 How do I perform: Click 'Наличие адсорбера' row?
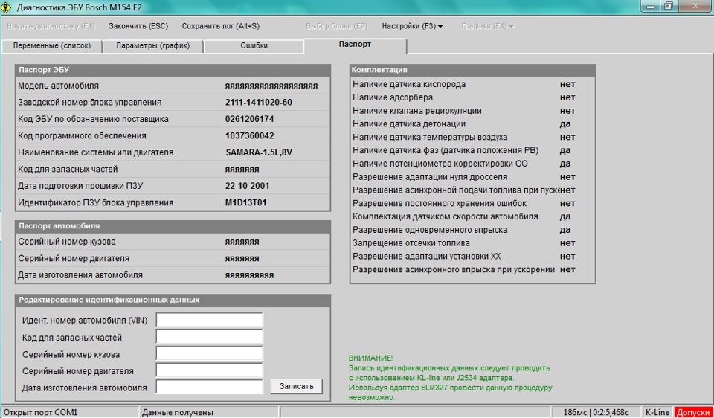[473, 97]
